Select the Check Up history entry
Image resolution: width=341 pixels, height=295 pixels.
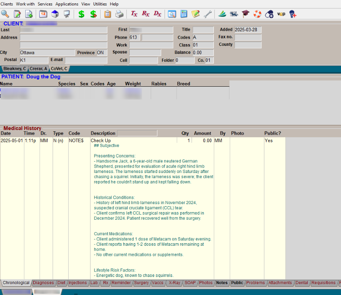(101, 141)
